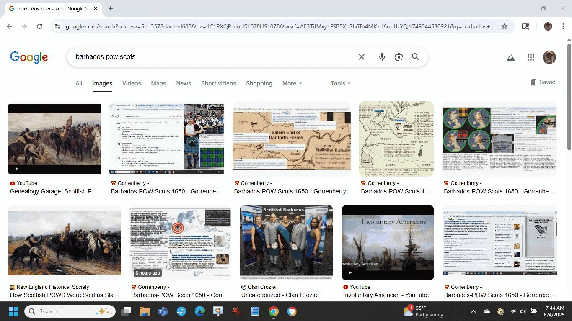Bookmark this page with the star icon
Viewport: 572px width, 321px height.
(505, 26)
